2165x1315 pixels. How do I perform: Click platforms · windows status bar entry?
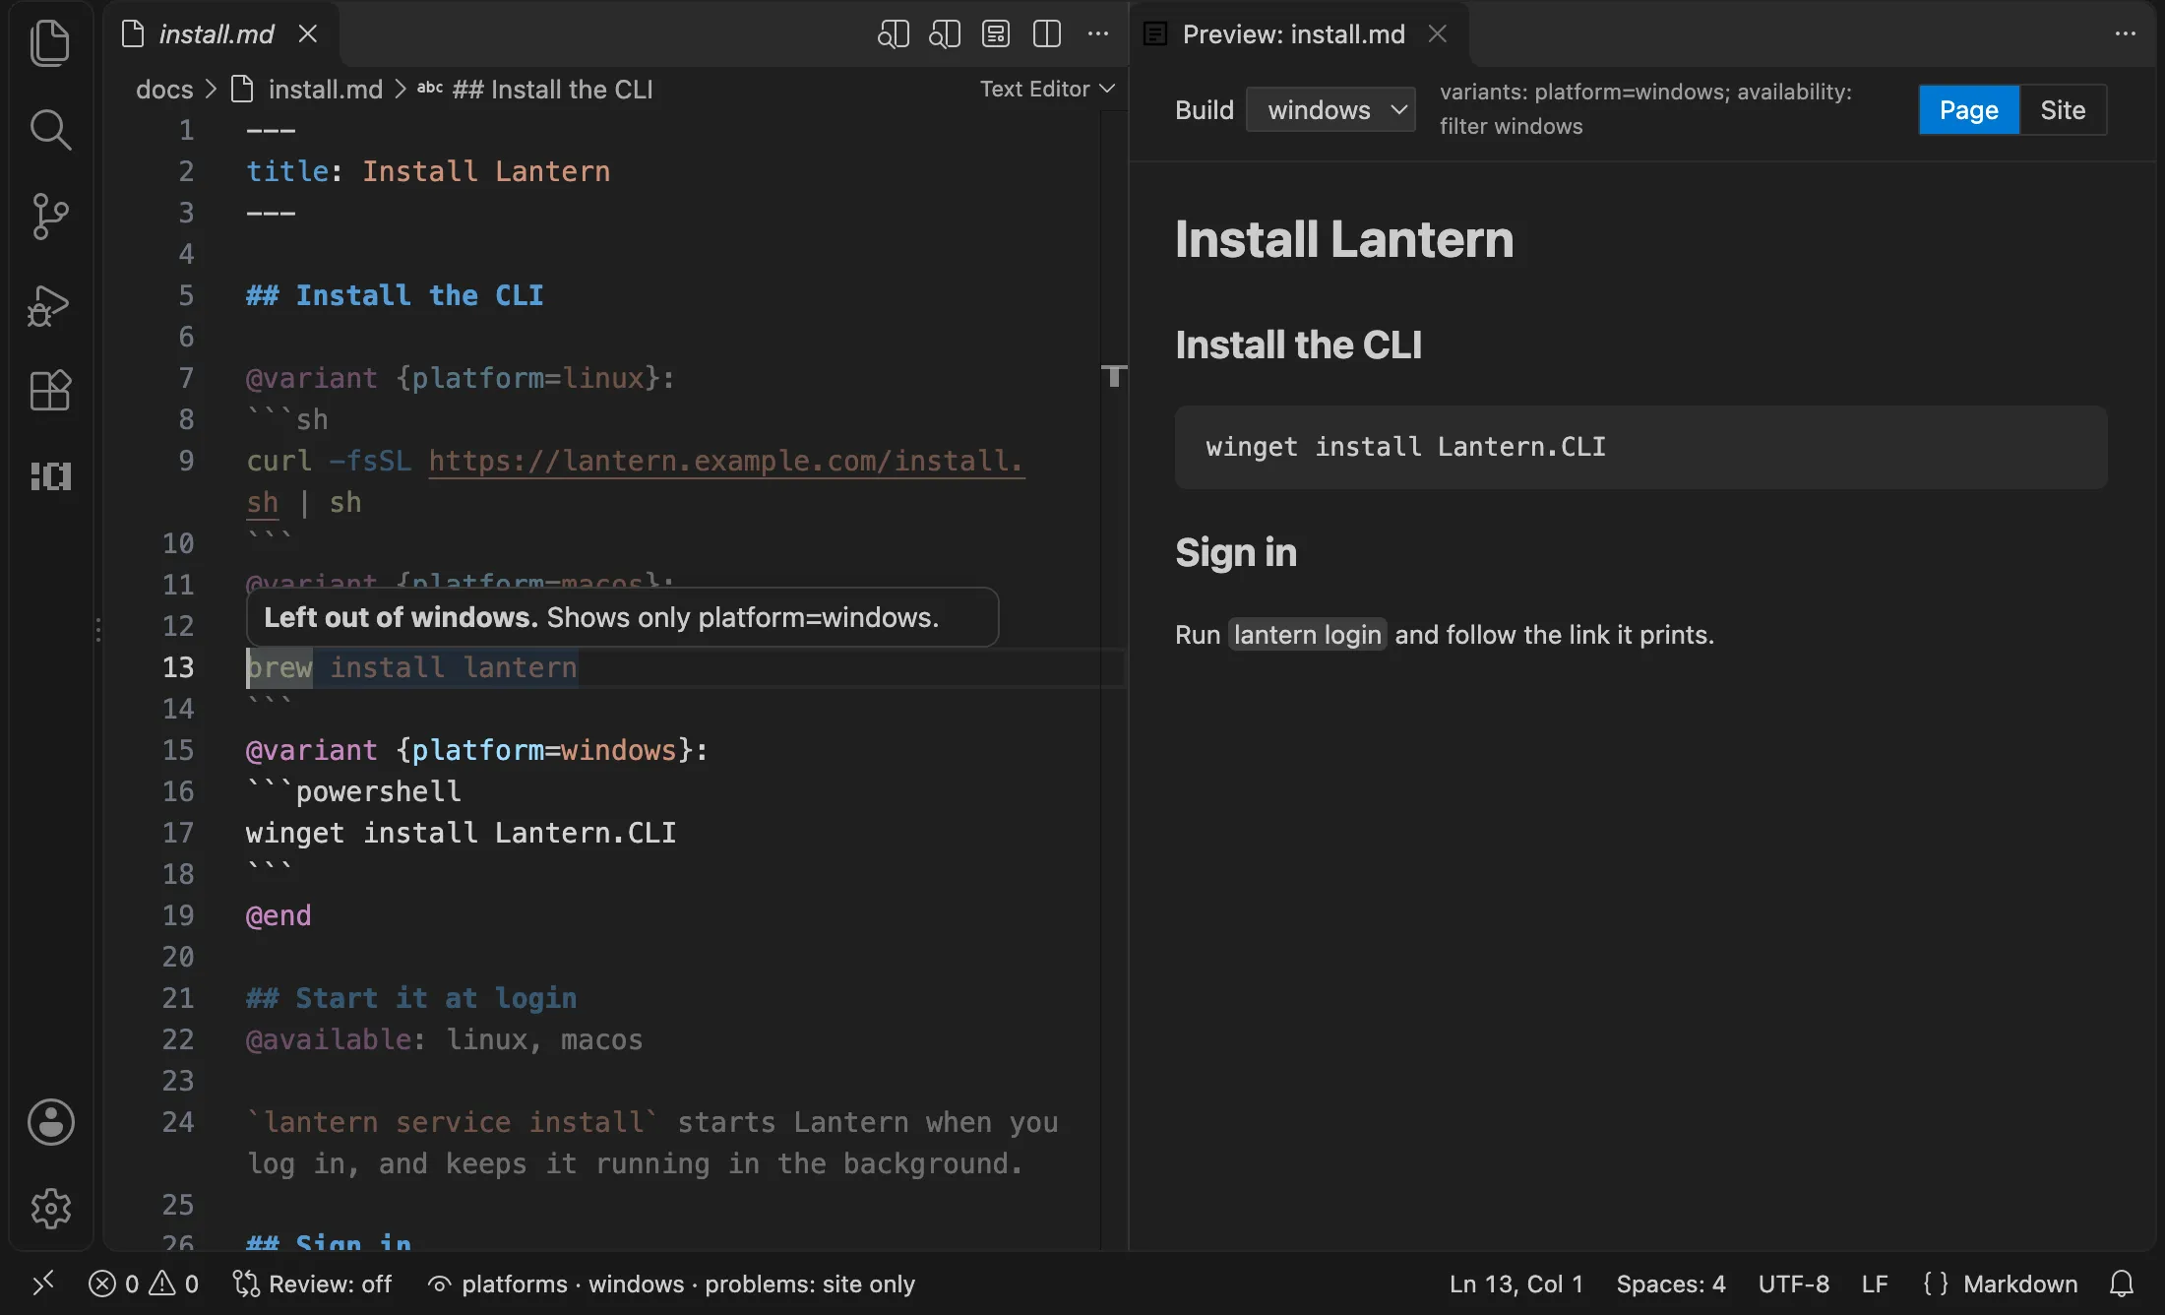pyautogui.click(x=671, y=1284)
